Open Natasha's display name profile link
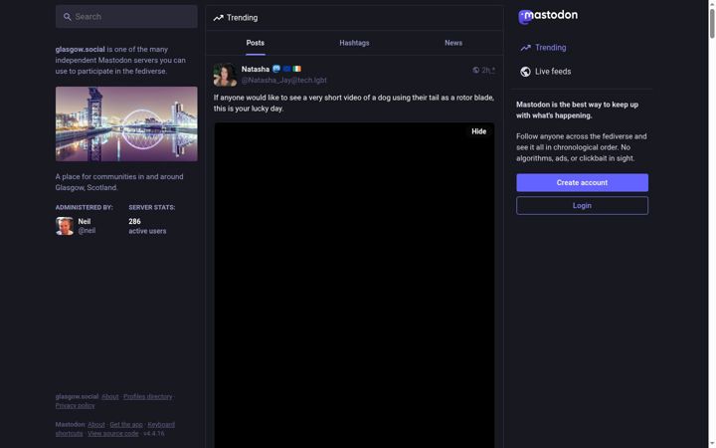This screenshot has width=716, height=448. [256, 69]
